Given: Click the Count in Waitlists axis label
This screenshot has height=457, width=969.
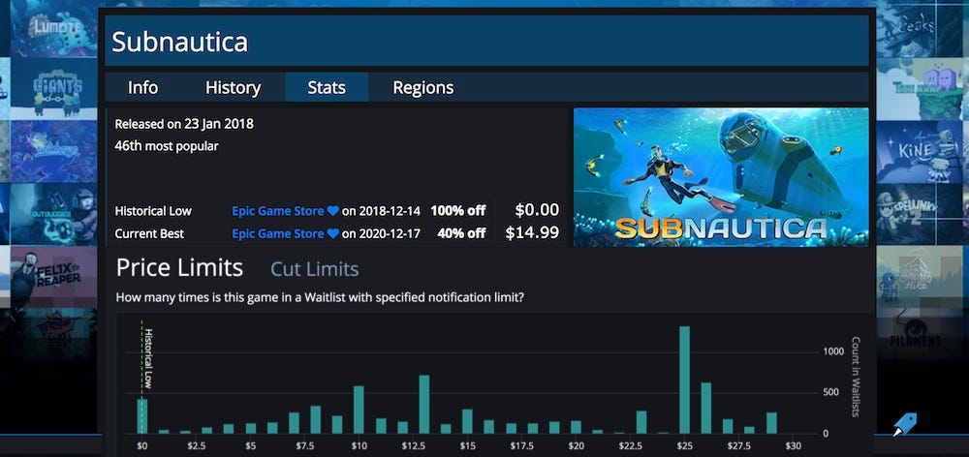Looking at the screenshot, I should click(x=856, y=376).
